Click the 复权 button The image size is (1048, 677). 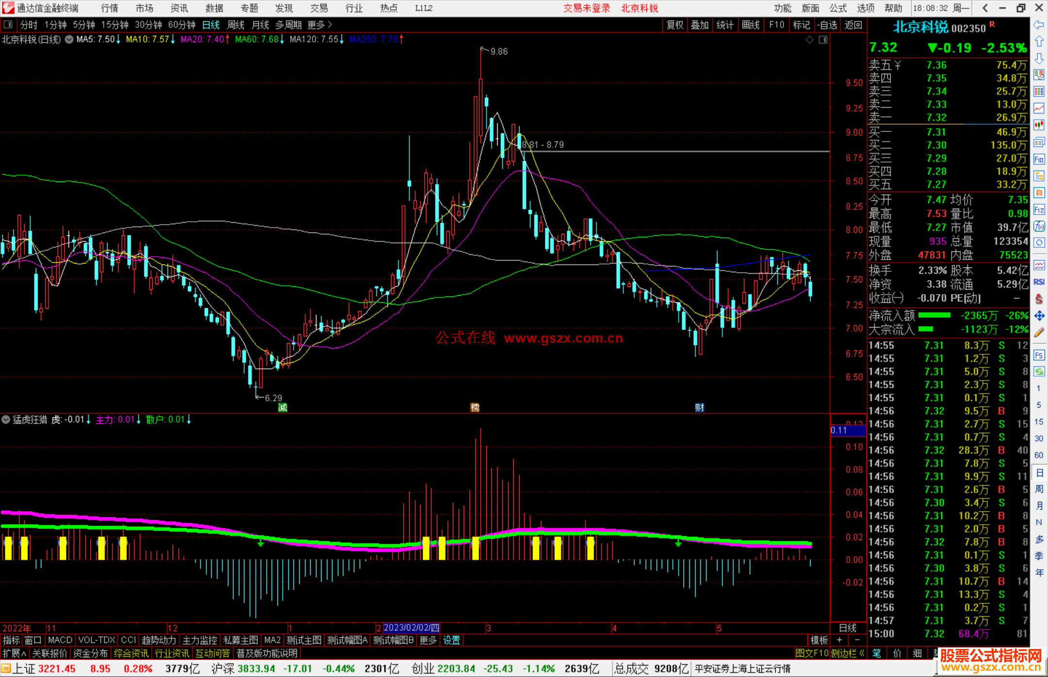click(675, 25)
